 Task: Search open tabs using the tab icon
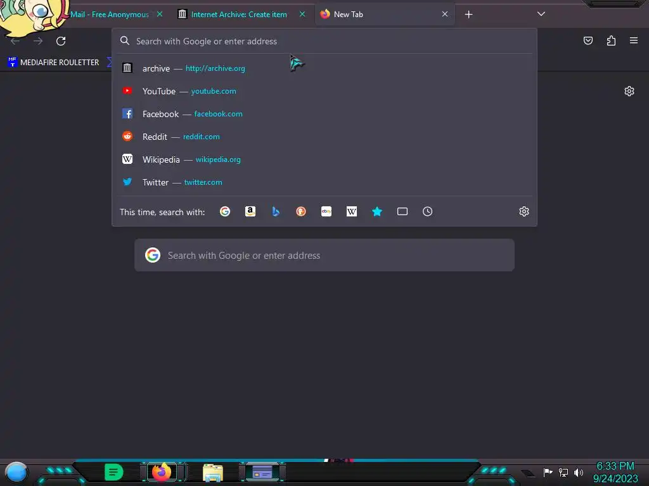[402, 211]
